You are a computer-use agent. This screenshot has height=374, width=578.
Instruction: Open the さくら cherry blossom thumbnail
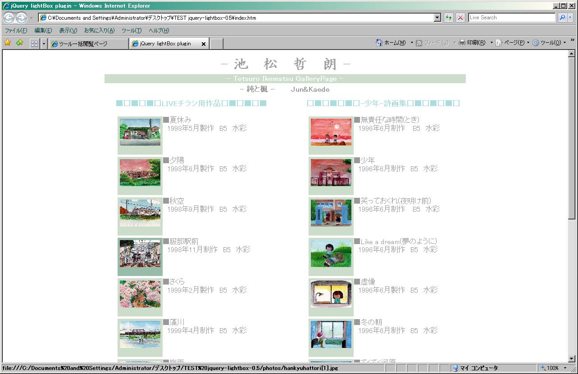pyautogui.click(x=140, y=294)
